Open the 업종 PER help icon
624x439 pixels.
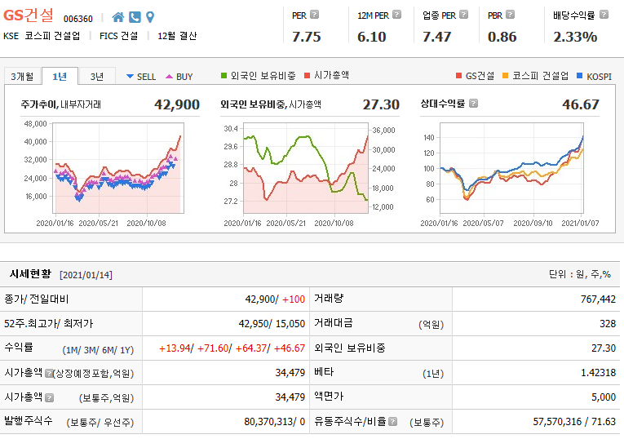click(x=463, y=15)
